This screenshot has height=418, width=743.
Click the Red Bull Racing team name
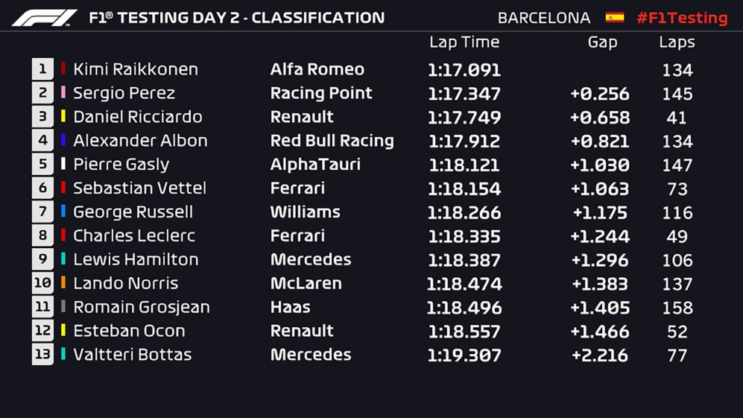pyautogui.click(x=332, y=141)
